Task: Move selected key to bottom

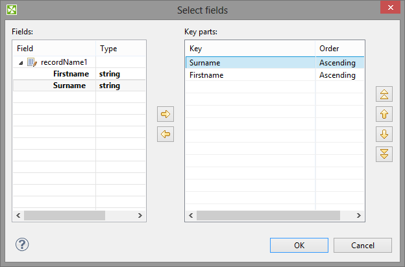Action: (x=384, y=154)
